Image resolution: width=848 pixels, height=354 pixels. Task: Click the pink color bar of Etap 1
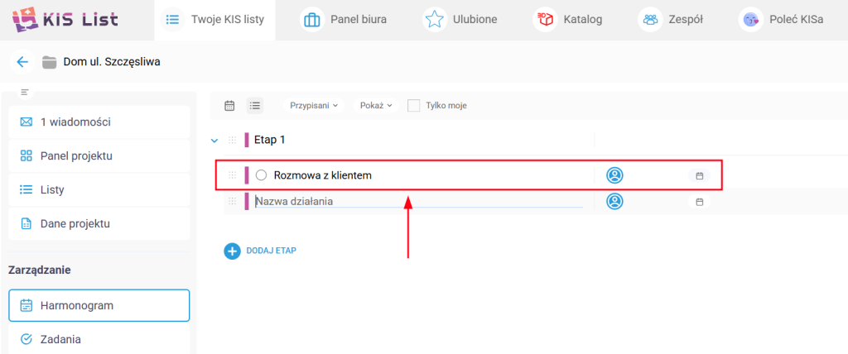247,141
